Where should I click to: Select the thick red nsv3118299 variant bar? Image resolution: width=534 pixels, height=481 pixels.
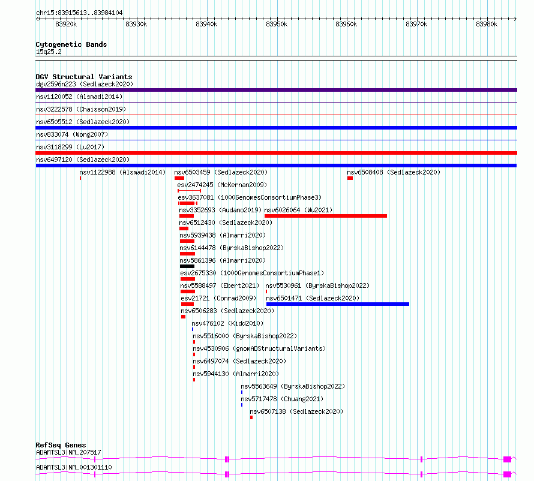[x=276, y=153]
